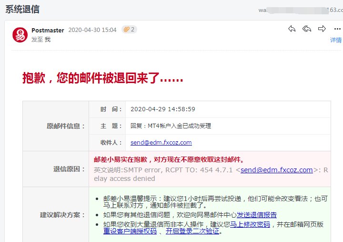343x242 pixels.
Task: Click the Postmaster red avatar logo
Action: tap(20, 35)
